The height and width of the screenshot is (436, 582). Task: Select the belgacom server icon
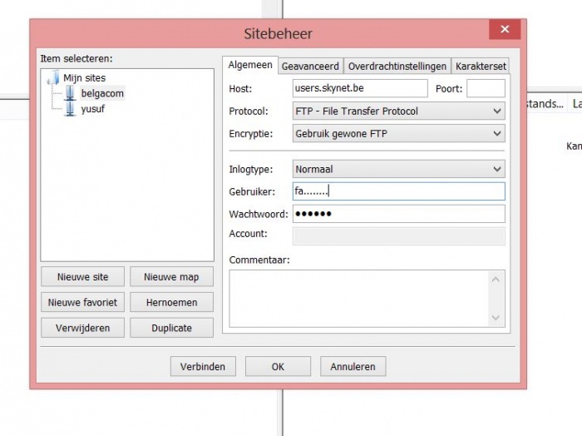[70, 93]
